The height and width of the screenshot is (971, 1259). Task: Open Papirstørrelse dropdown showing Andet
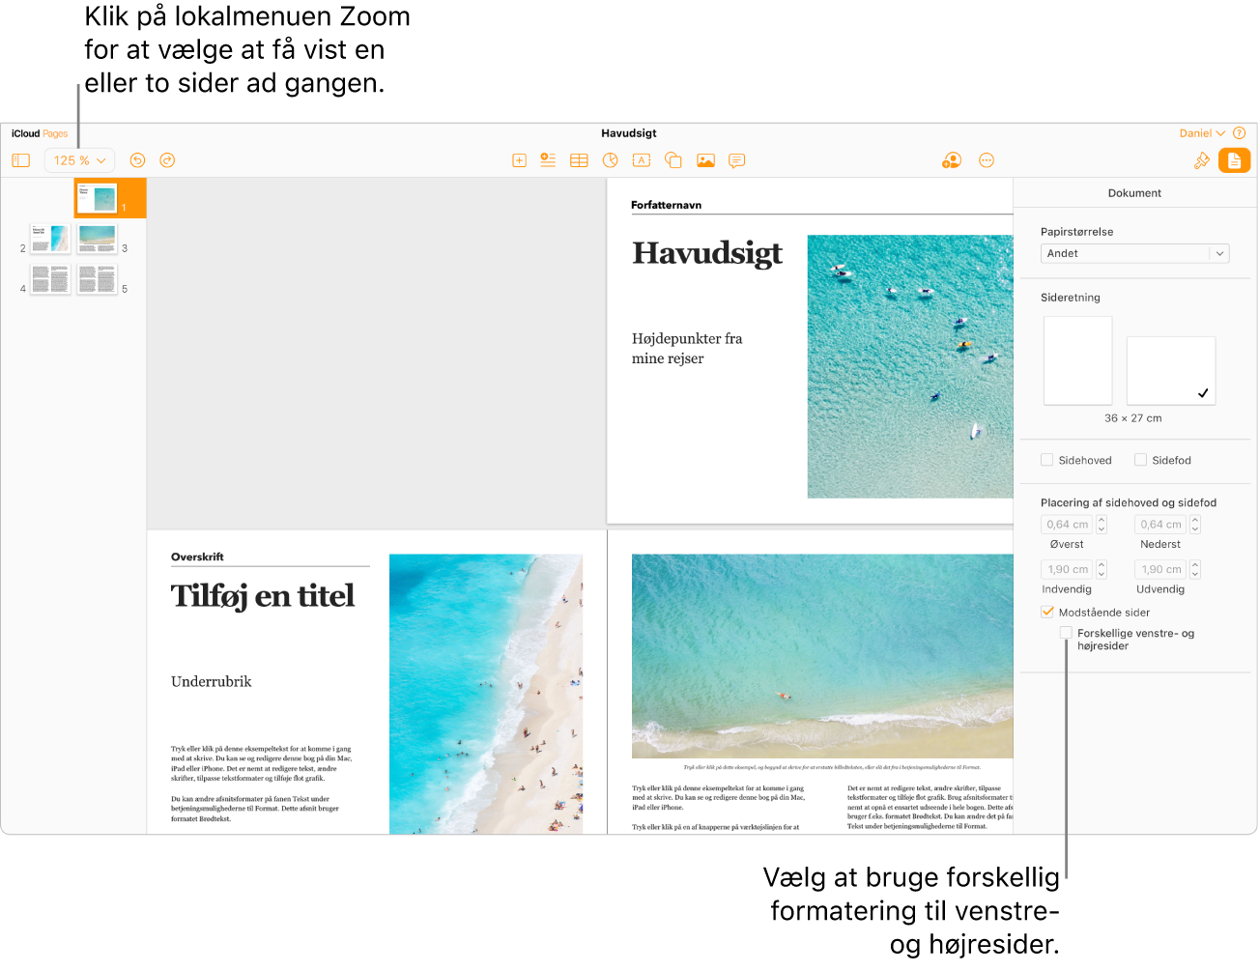[1134, 253]
